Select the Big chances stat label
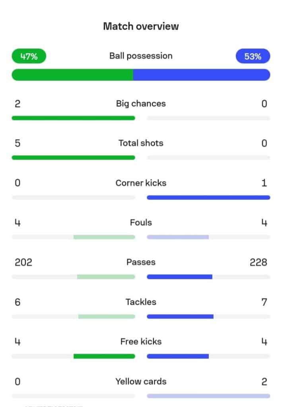The width and height of the screenshot is (282, 407). pos(141,104)
